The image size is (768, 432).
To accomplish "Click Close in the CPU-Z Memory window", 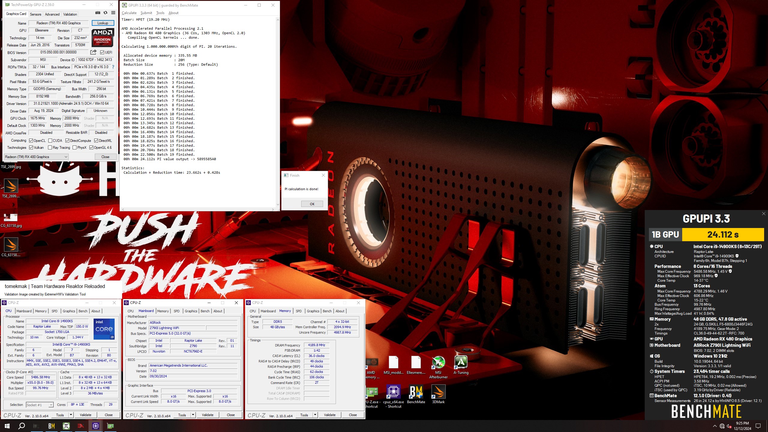I will [x=353, y=415].
